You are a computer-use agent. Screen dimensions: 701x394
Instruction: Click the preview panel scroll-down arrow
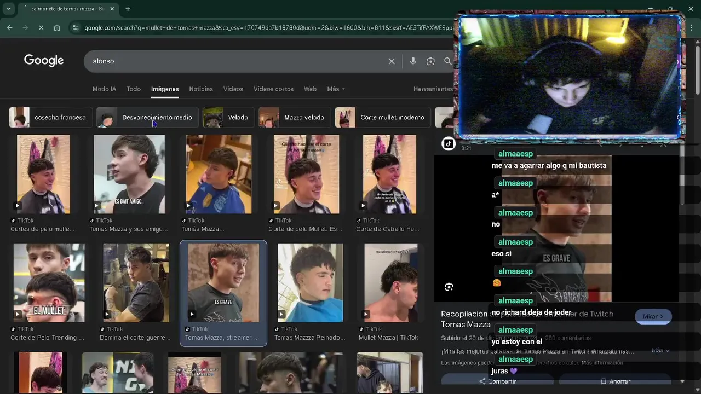pos(682,381)
